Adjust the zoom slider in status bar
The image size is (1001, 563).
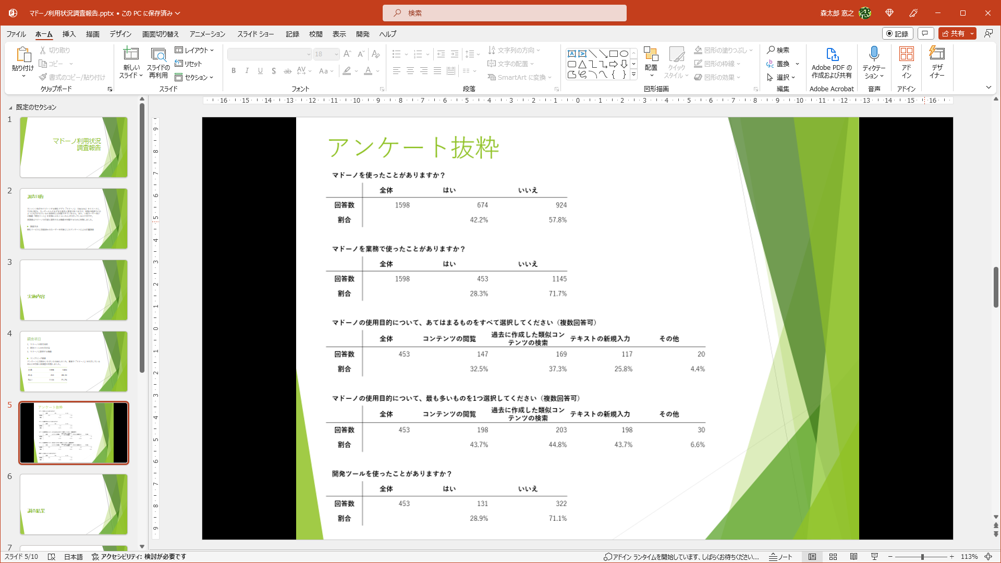tap(922, 557)
